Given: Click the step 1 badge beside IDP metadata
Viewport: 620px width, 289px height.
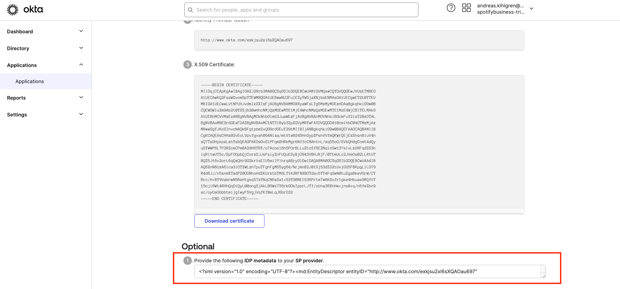Looking at the screenshot, I should 188,261.
